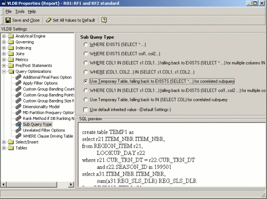Select WHERE EXISTS (SELECT col1, col2...) option
Image resolution: width=267 pixels, height=199 pixels.
click(x=85, y=54)
